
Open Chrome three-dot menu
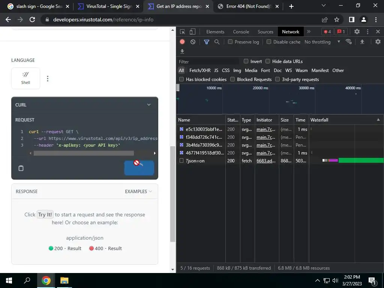pyautogui.click(x=376, y=19)
